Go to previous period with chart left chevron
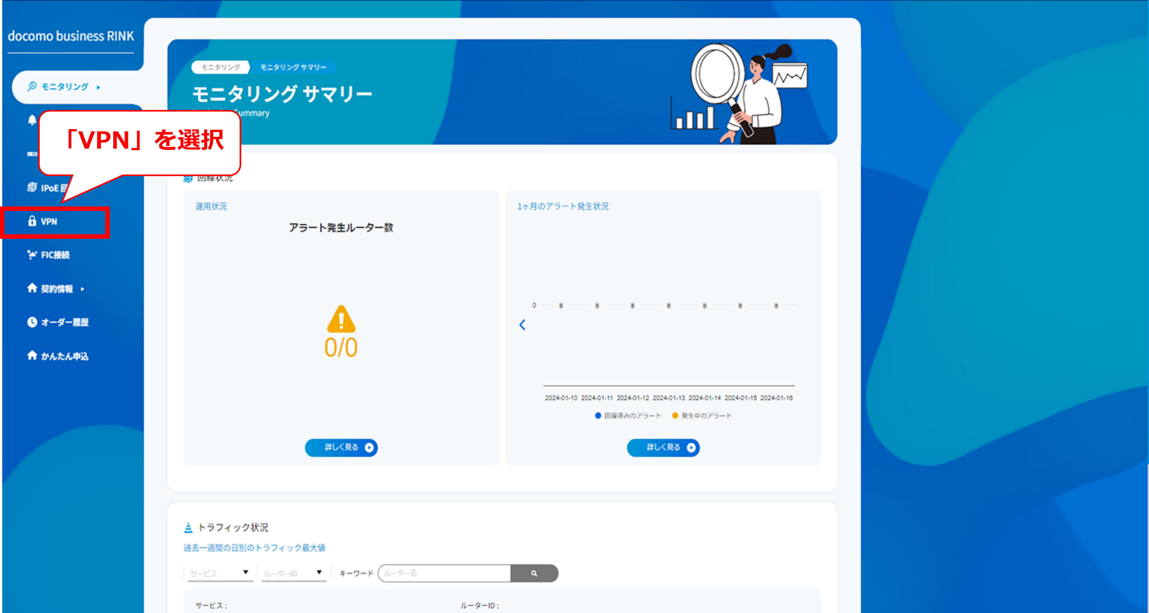1149x613 pixels. click(522, 325)
